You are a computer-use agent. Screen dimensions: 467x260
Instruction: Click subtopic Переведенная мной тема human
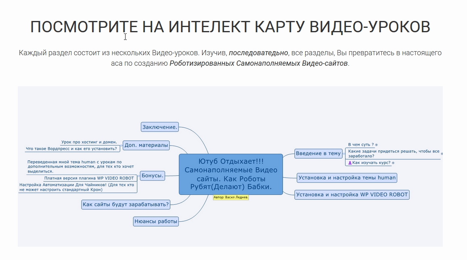(x=81, y=166)
